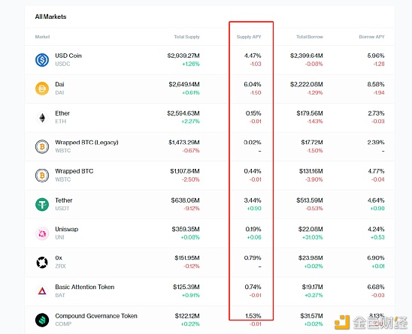Viewport: 412px width, 334px height.
Task: Click Tether total borrow $513.59M
Action: 310,200
